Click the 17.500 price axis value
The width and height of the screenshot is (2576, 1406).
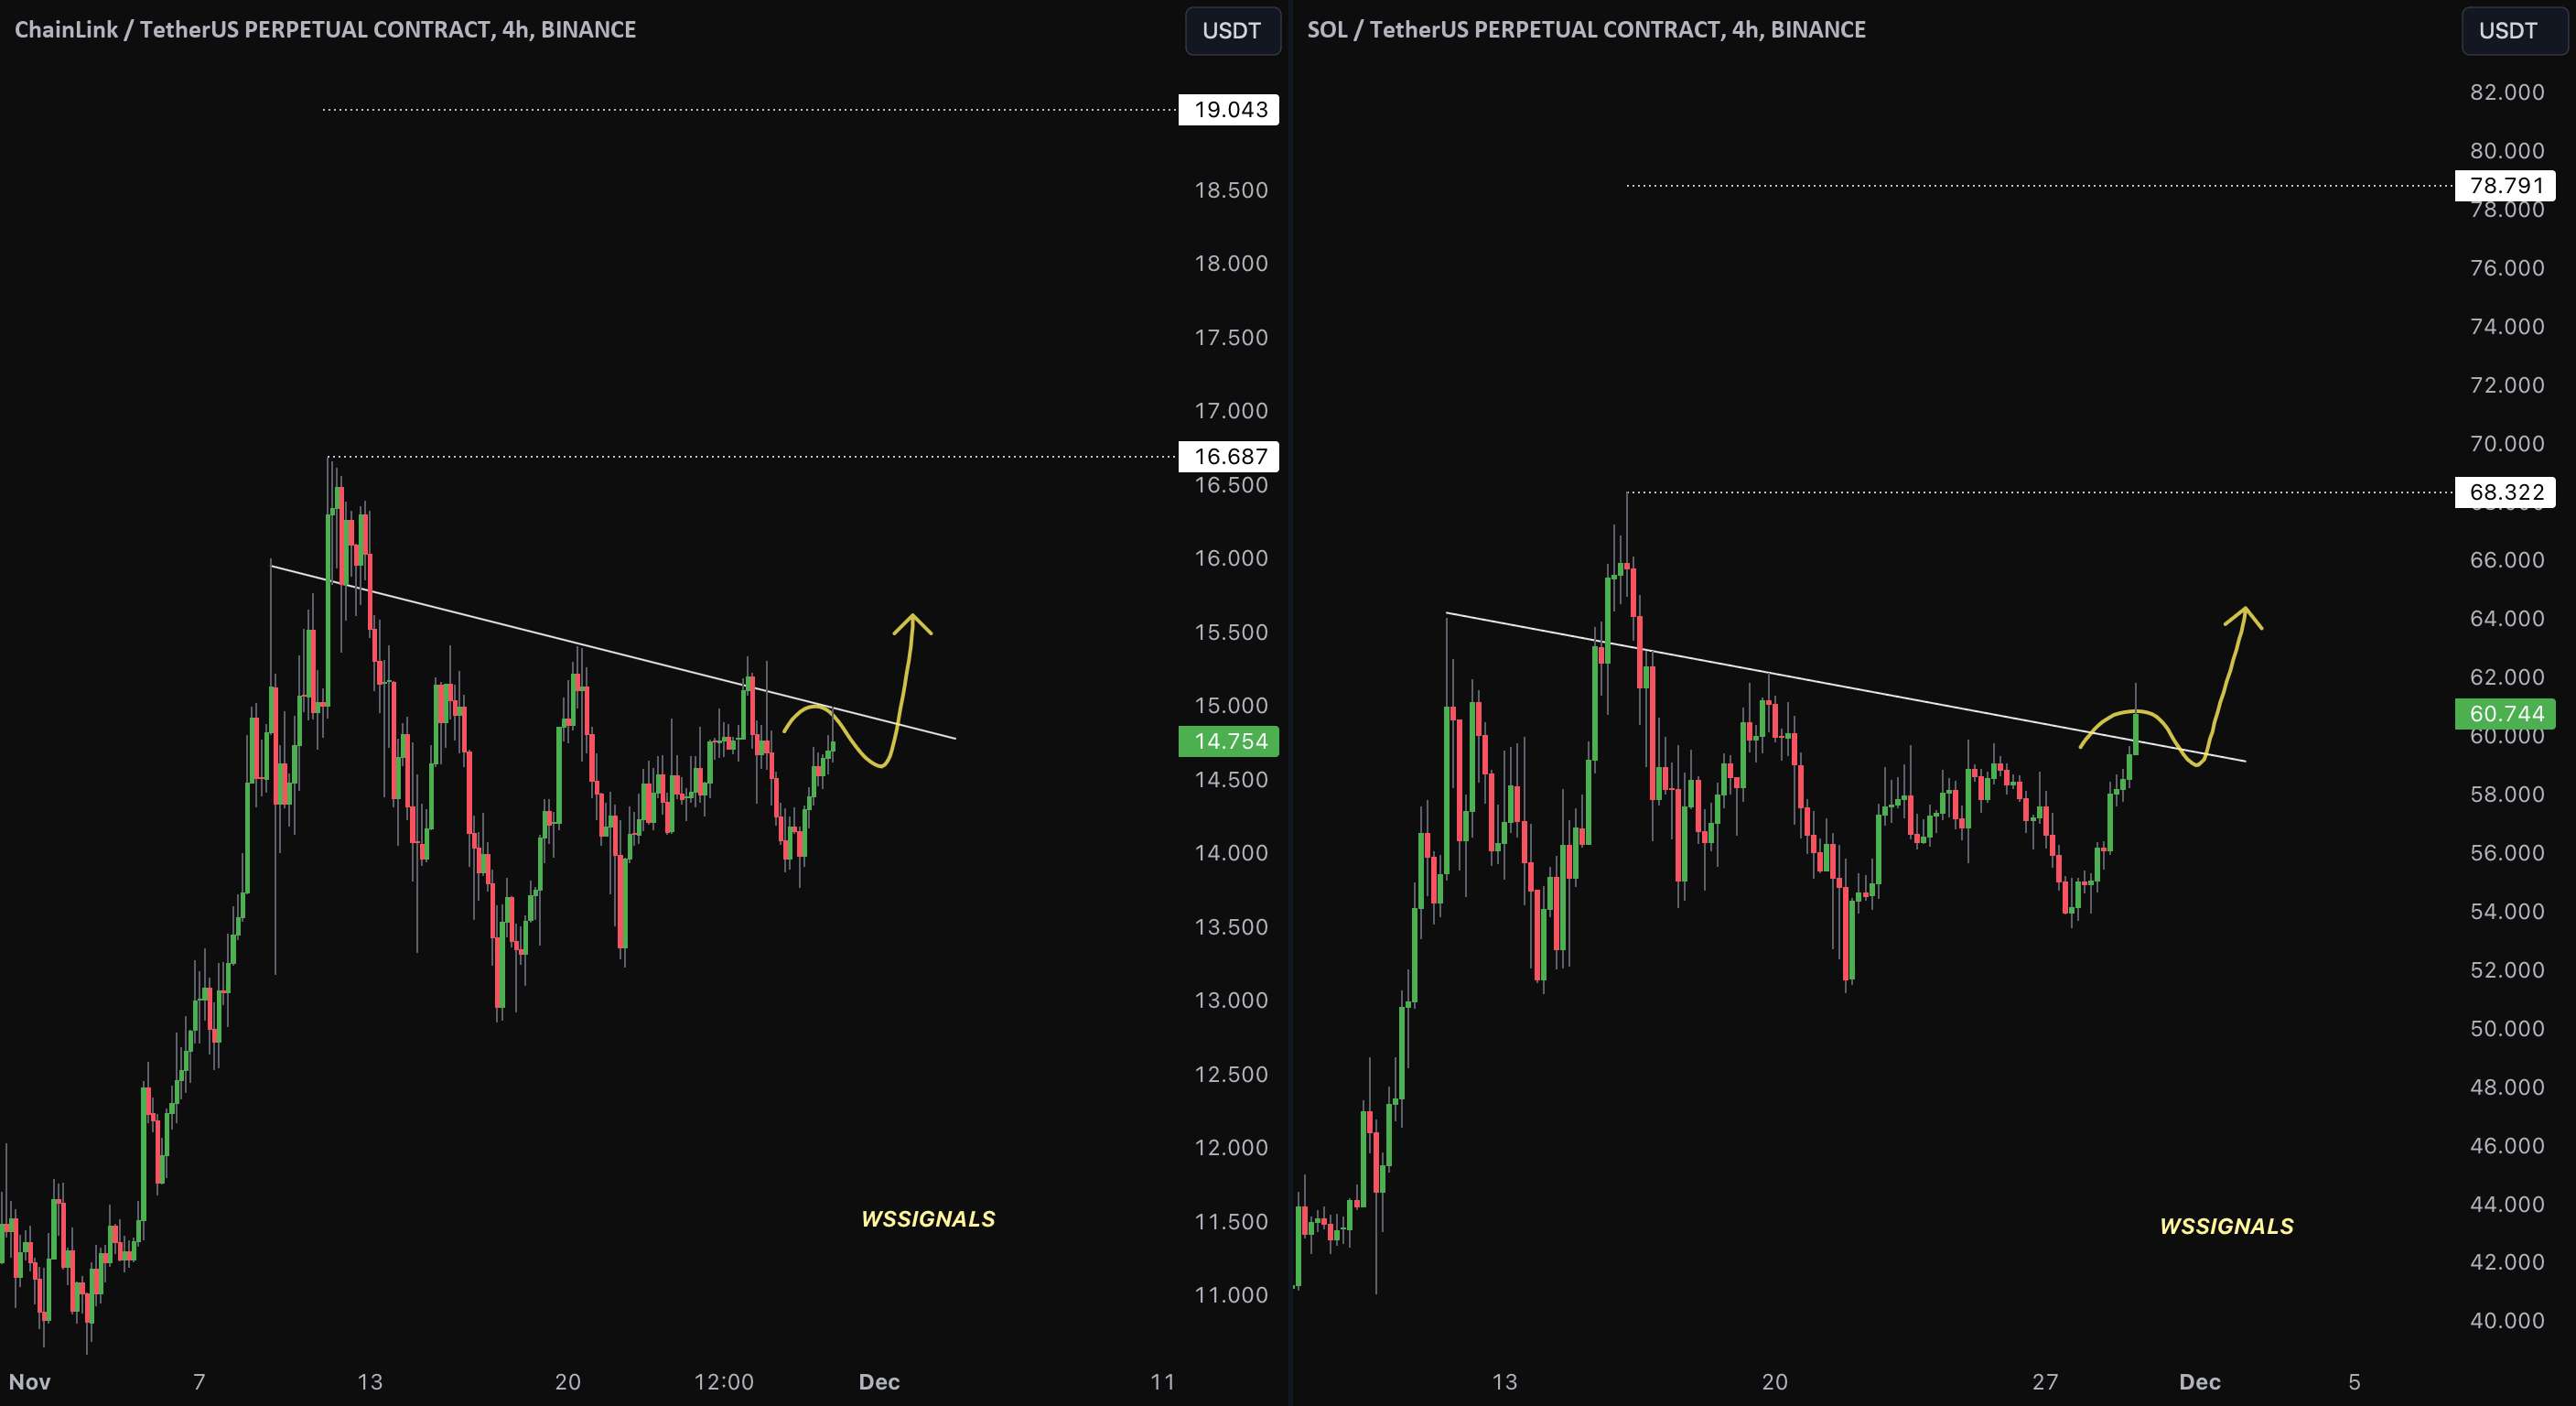point(1231,337)
